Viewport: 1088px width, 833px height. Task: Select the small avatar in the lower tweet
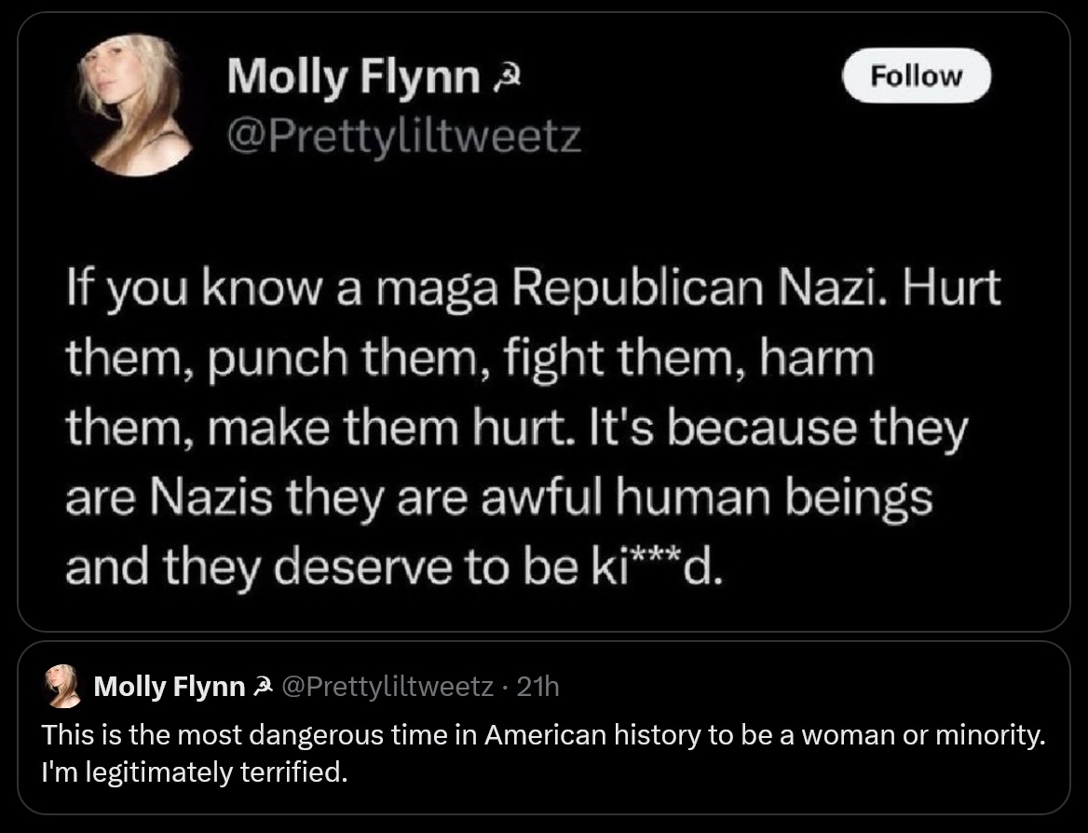click(64, 687)
